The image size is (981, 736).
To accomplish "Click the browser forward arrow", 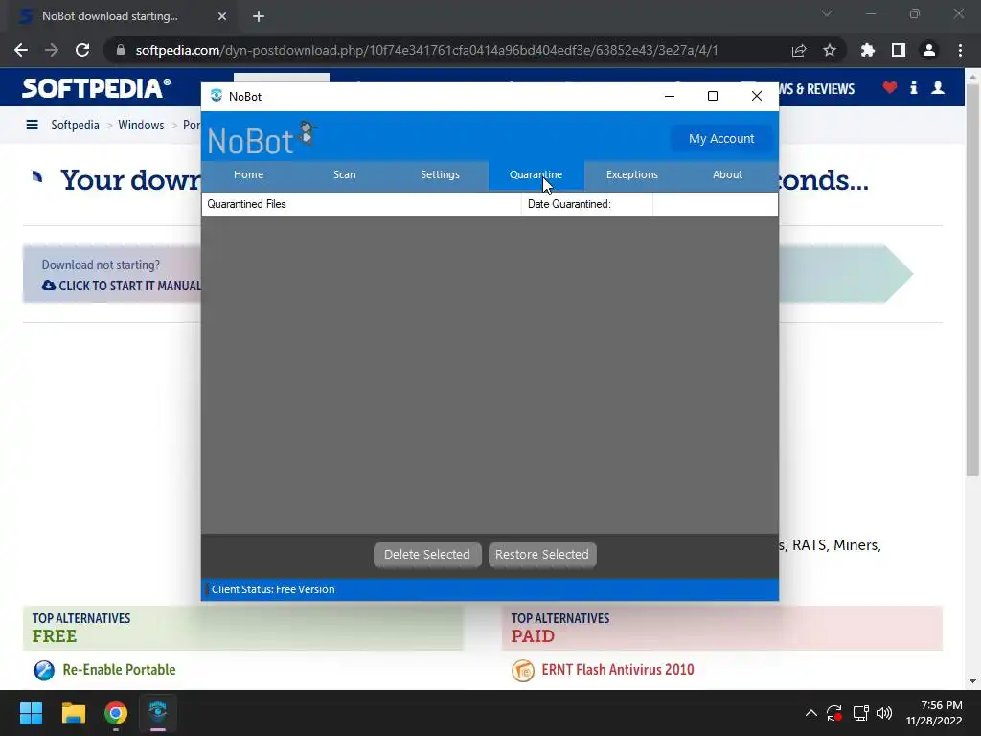I will point(52,50).
